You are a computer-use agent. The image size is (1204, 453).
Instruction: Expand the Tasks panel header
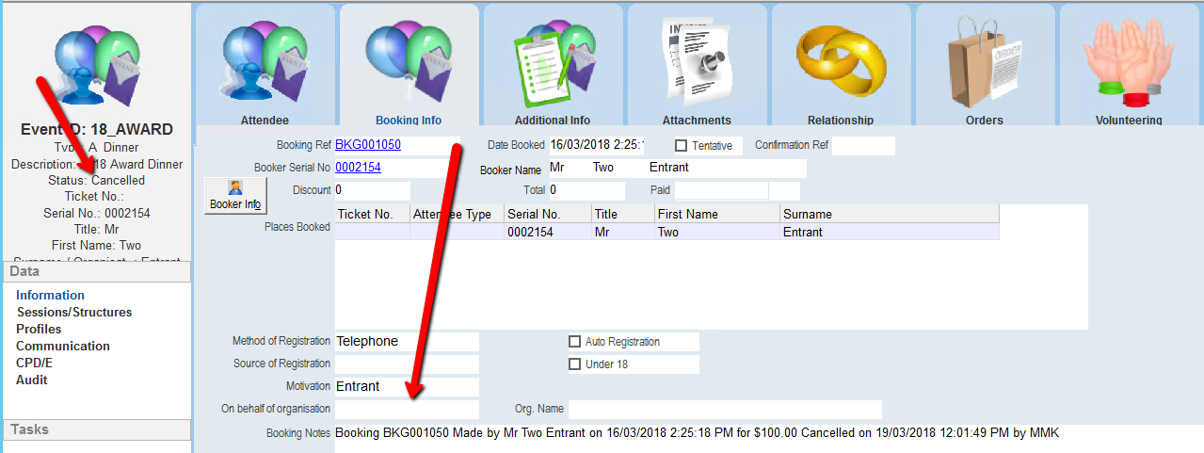click(x=97, y=429)
